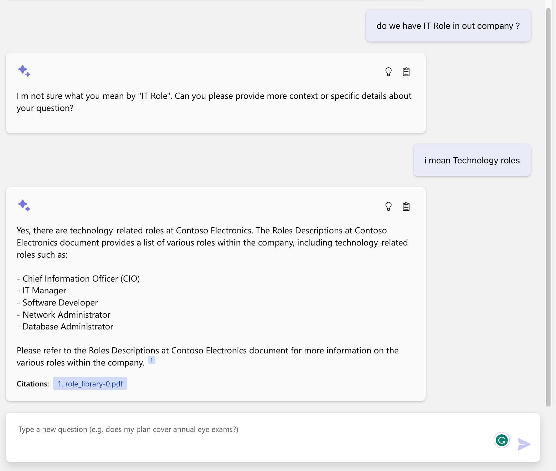
Task: Open supporting content clipboard for technology roles answer
Action: coord(406,206)
